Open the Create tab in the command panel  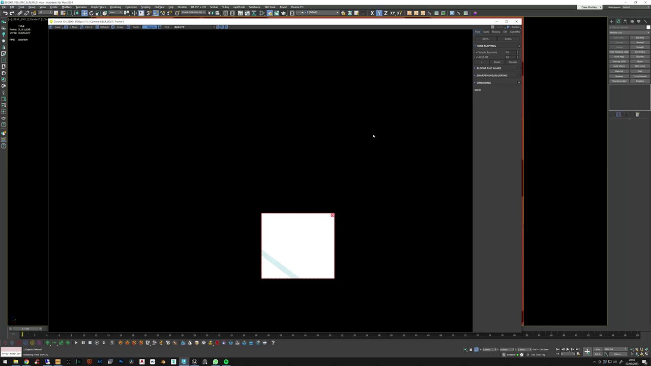(612, 21)
